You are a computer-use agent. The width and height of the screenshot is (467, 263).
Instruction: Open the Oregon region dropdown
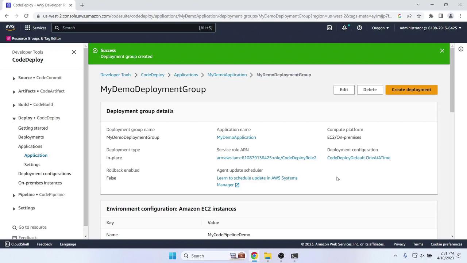tap(381, 28)
